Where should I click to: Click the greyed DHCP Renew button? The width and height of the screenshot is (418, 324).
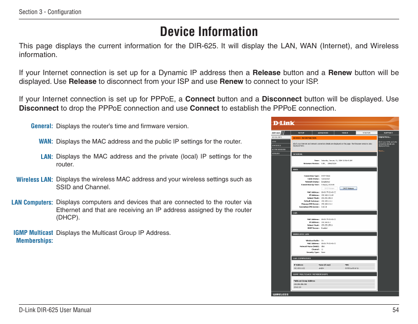[330, 188]
